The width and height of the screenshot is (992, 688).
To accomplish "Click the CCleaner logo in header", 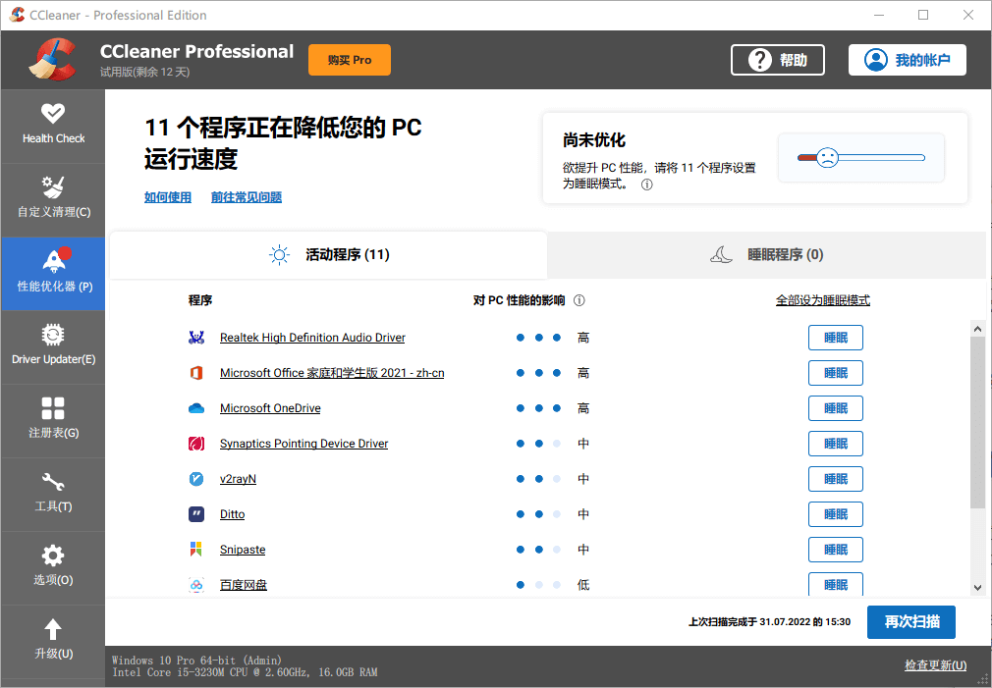I will tap(52, 60).
